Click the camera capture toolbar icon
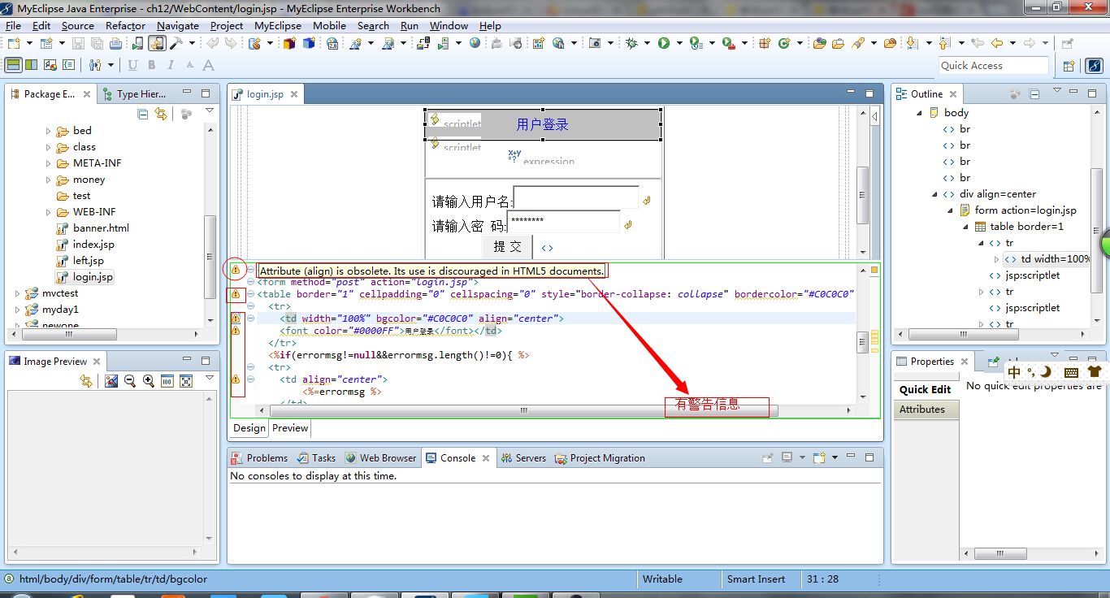Viewport: 1110px width, 598px height. pos(595,43)
